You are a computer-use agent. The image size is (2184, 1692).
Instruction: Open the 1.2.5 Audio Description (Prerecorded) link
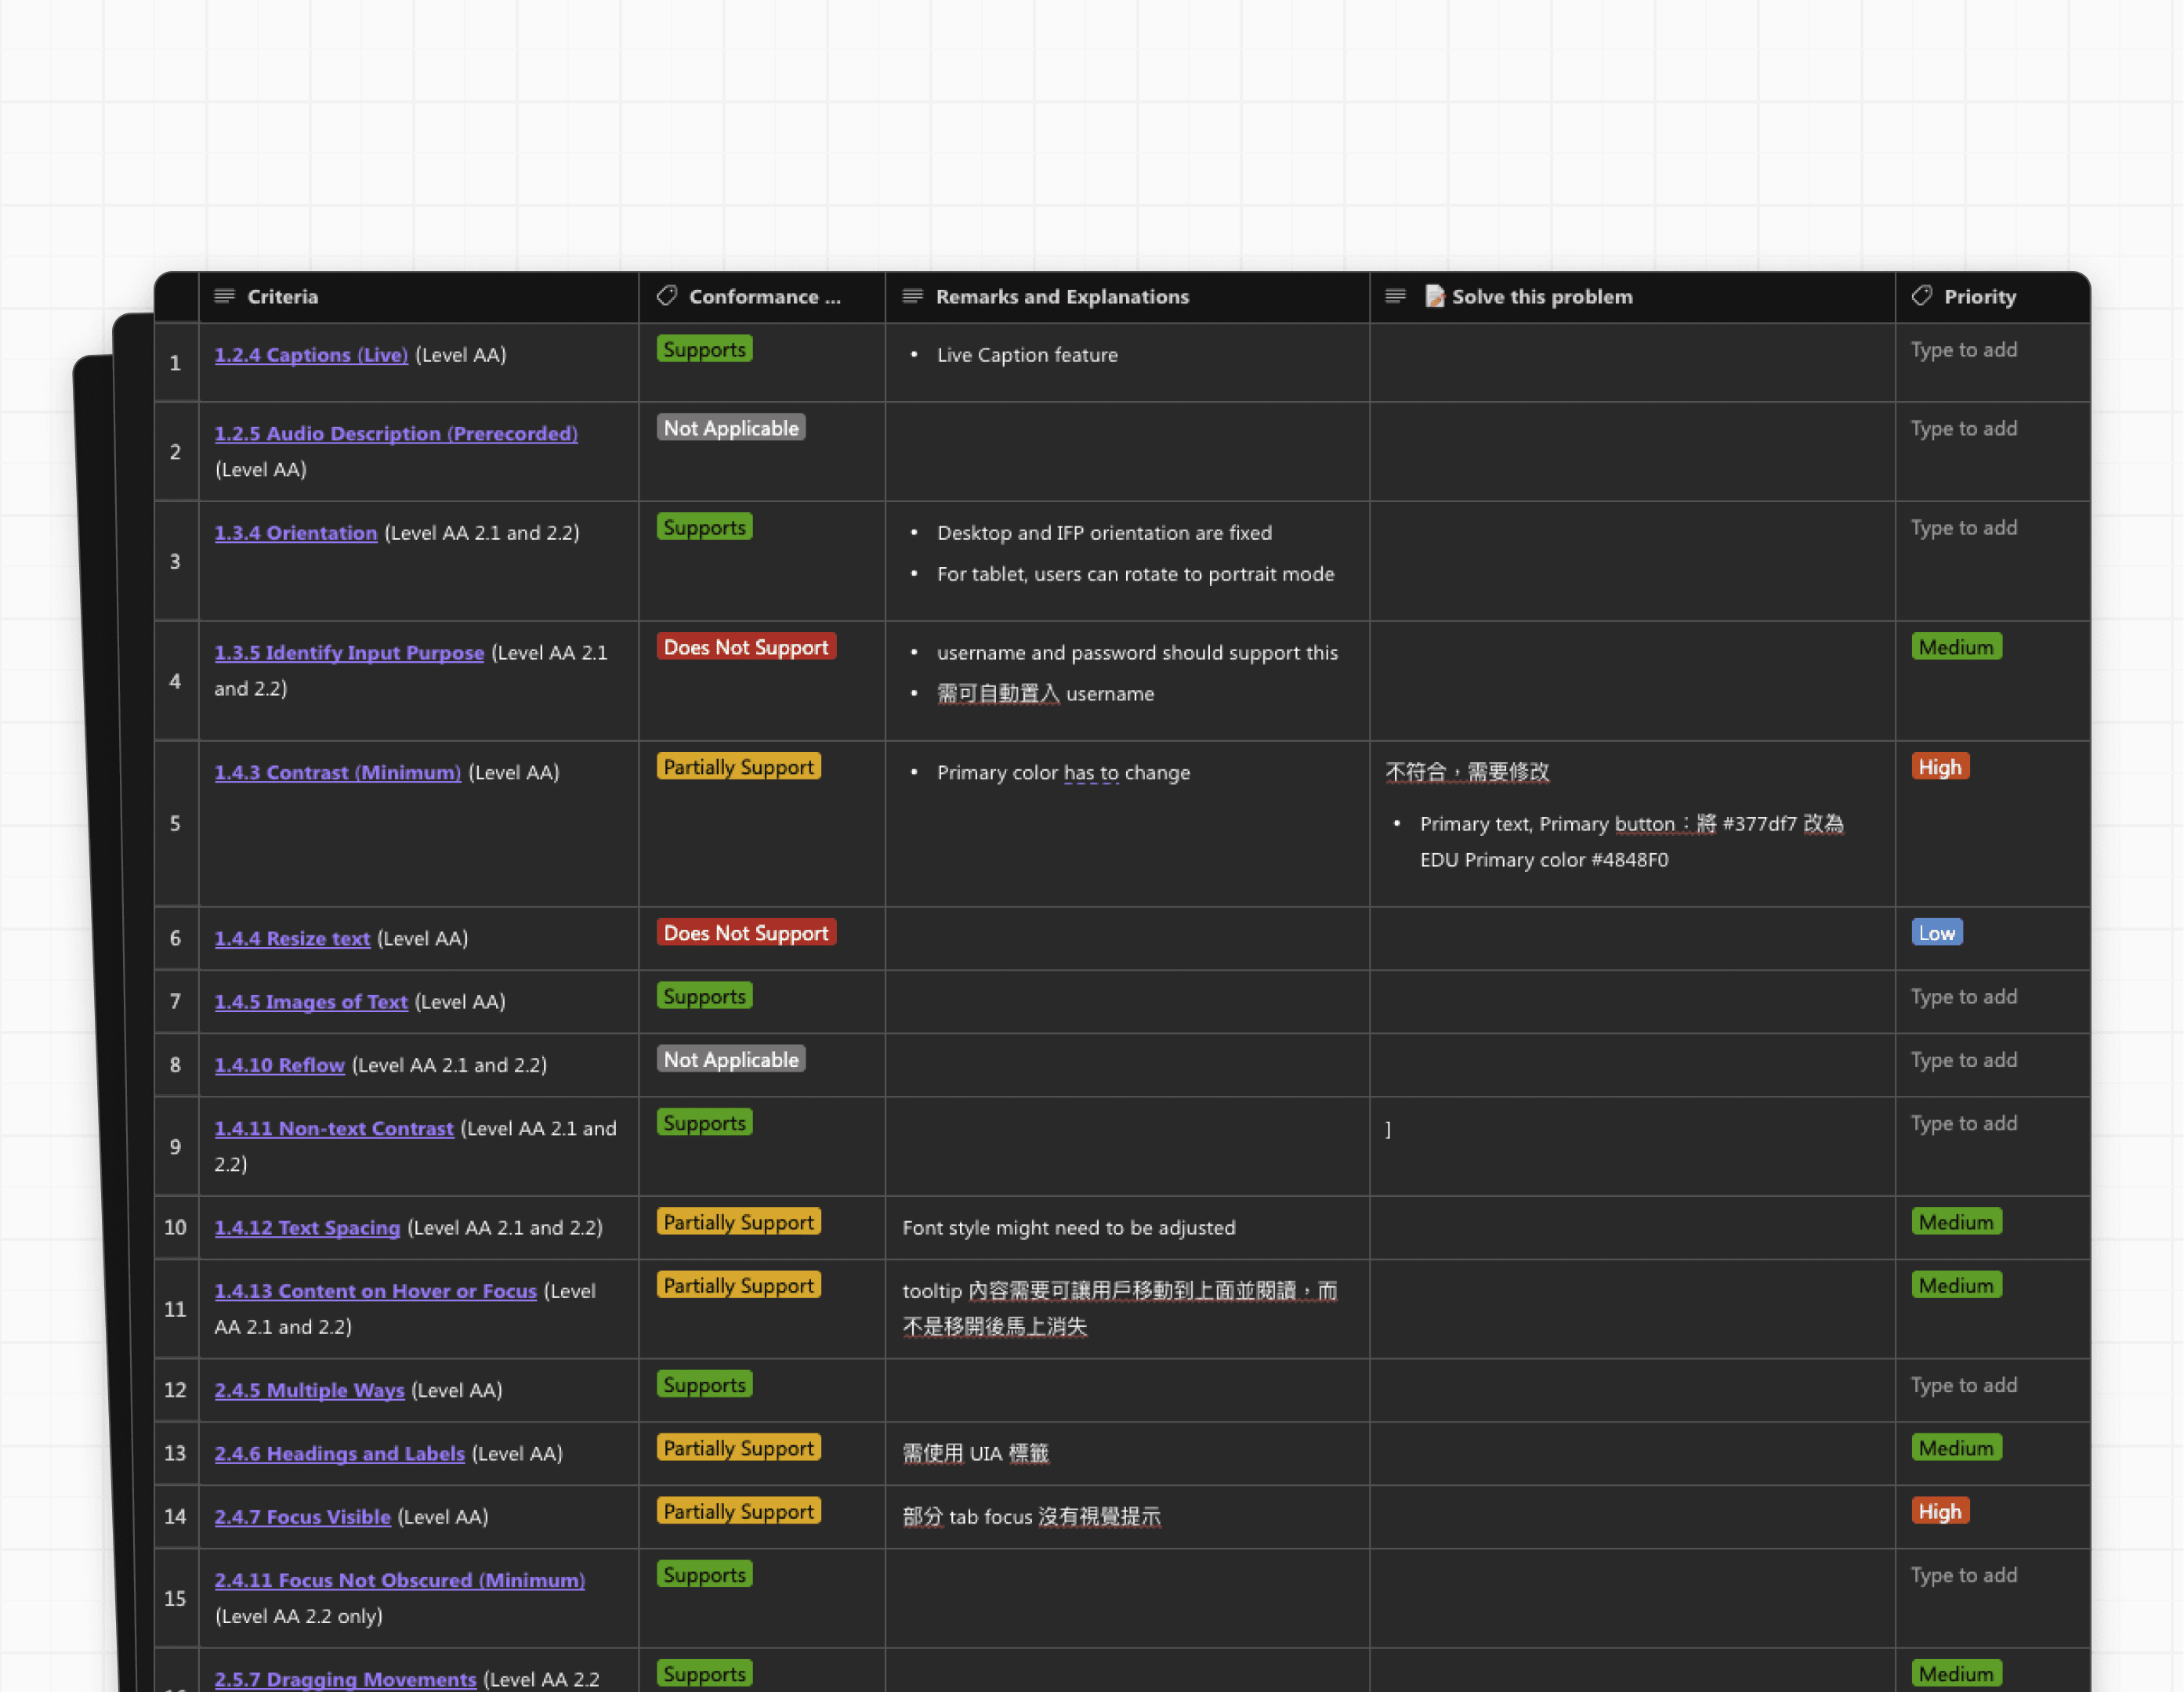click(396, 434)
